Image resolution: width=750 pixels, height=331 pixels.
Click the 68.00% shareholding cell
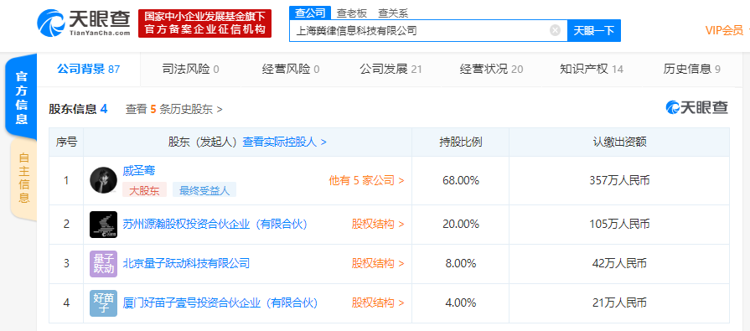pos(461,181)
